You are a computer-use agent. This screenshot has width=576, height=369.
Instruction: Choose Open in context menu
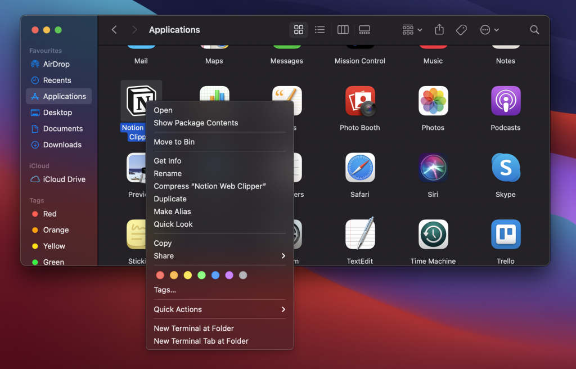220,110
